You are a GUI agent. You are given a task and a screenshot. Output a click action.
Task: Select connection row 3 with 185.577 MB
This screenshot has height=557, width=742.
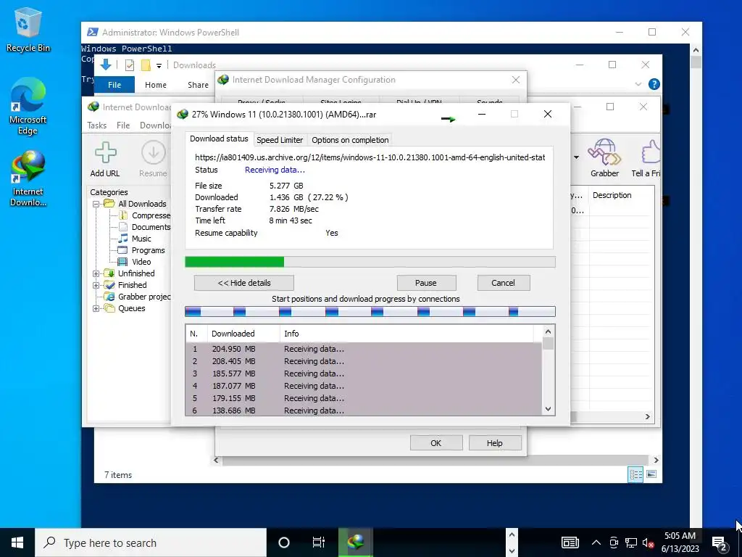pos(364,374)
